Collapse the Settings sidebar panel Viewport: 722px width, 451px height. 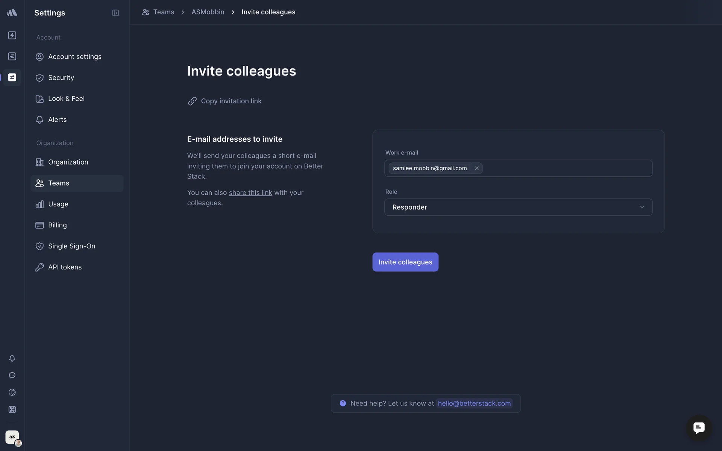click(x=115, y=13)
